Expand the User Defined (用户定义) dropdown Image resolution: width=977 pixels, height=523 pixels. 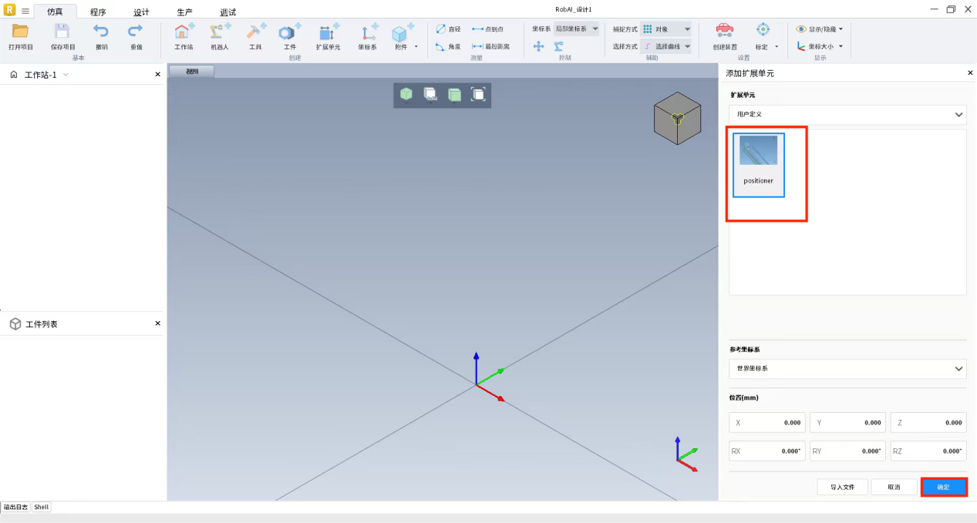tap(847, 114)
